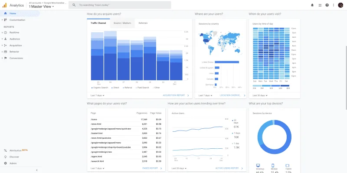
Task: Expand the Conversions reports section
Action: click(2, 58)
